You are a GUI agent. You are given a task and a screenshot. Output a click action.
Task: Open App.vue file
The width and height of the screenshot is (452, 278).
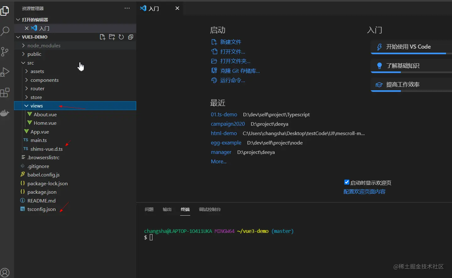75,132
